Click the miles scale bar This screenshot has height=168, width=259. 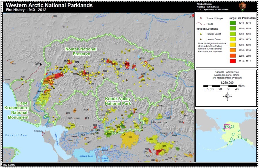tap(220, 86)
